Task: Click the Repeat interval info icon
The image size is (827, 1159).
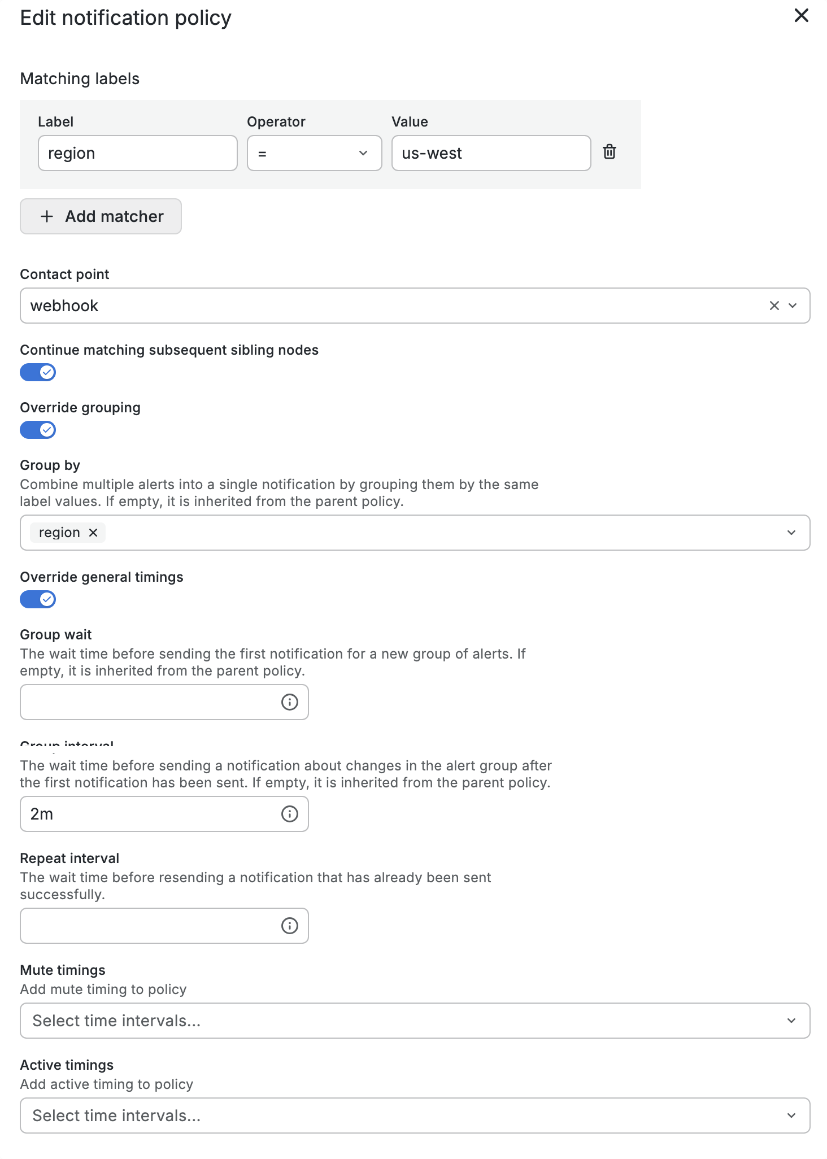Action: click(289, 926)
